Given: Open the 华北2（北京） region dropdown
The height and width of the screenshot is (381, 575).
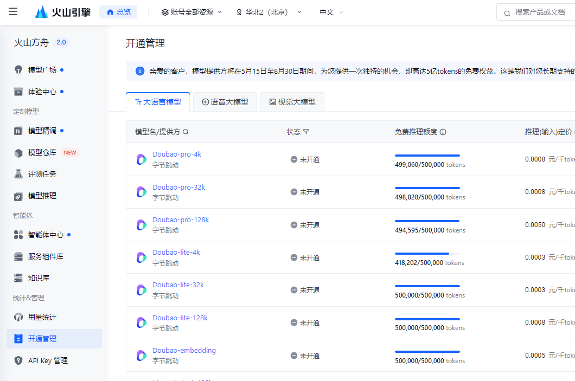Looking at the screenshot, I should [269, 12].
